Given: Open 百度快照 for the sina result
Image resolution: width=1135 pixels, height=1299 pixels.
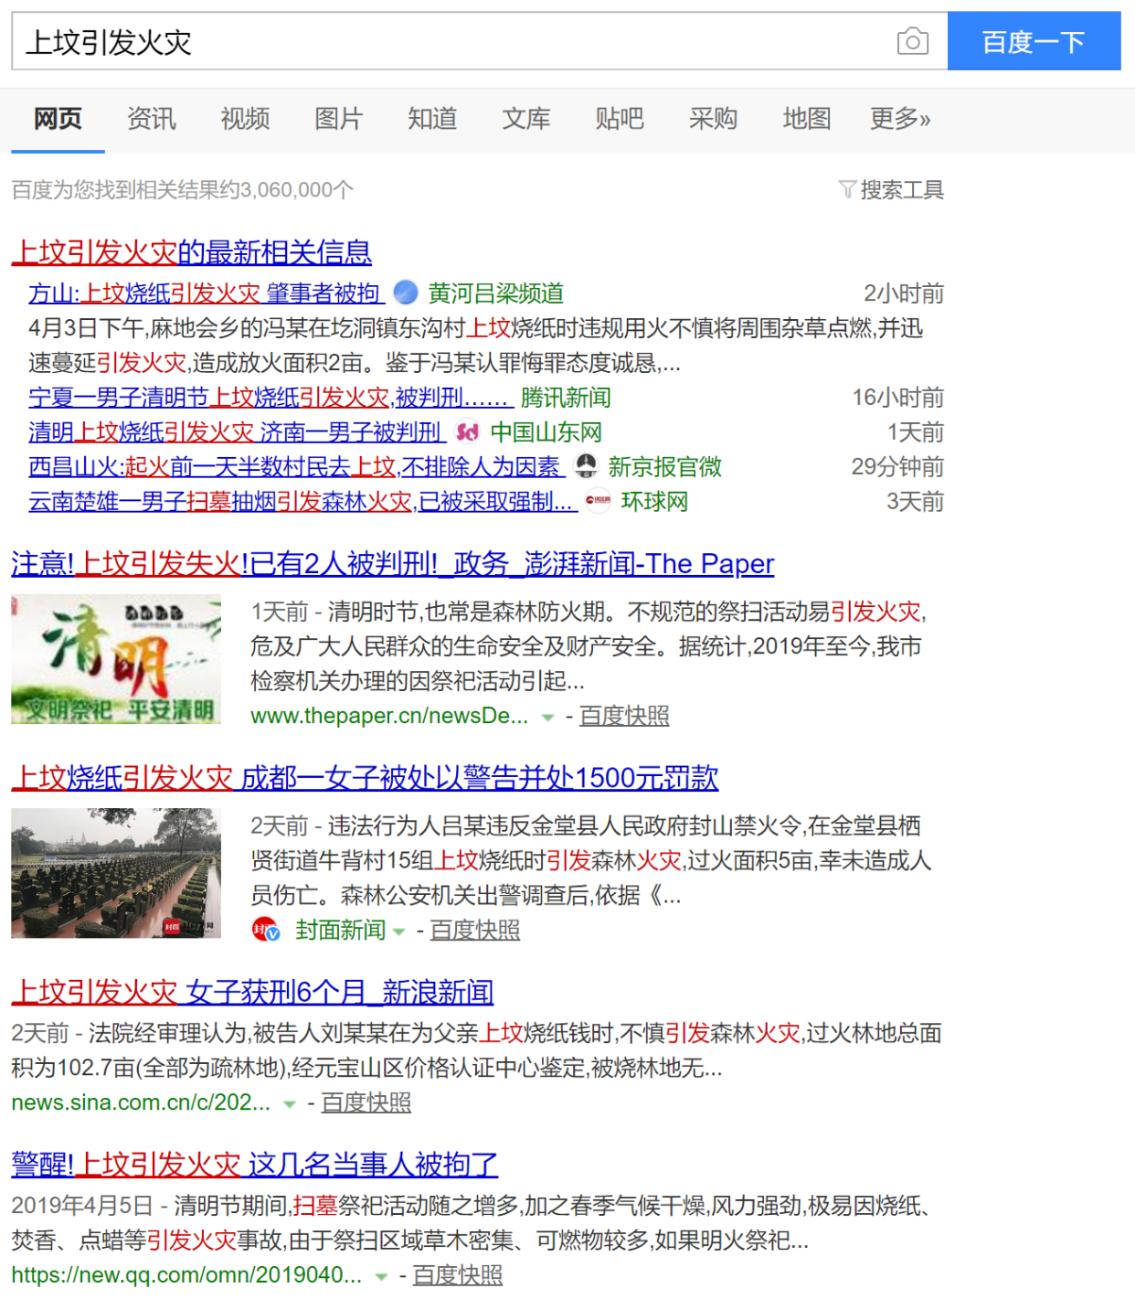Looking at the screenshot, I should click(x=366, y=1102).
